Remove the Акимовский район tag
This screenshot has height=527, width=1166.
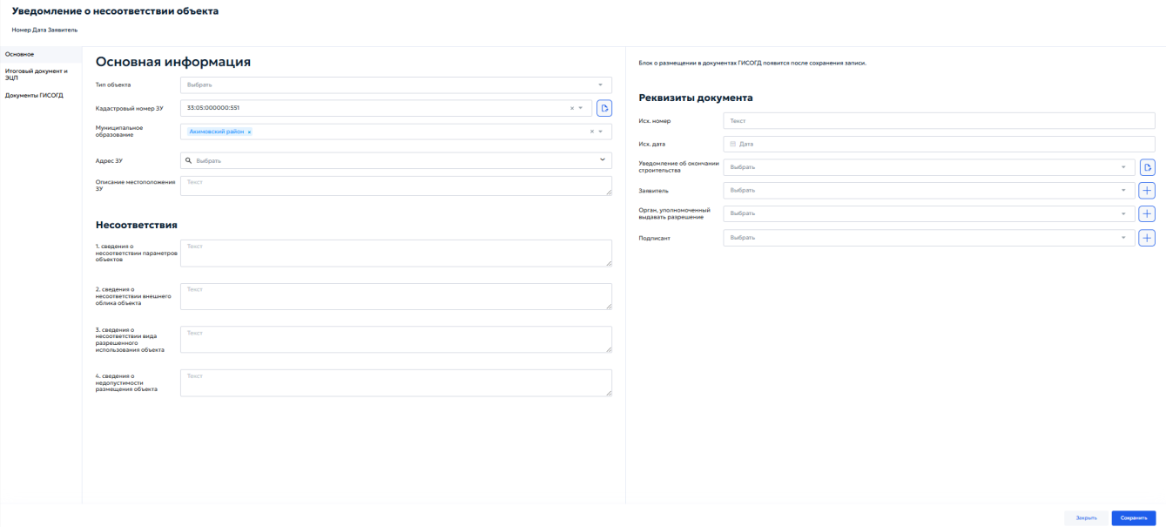(x=249, y=132)
